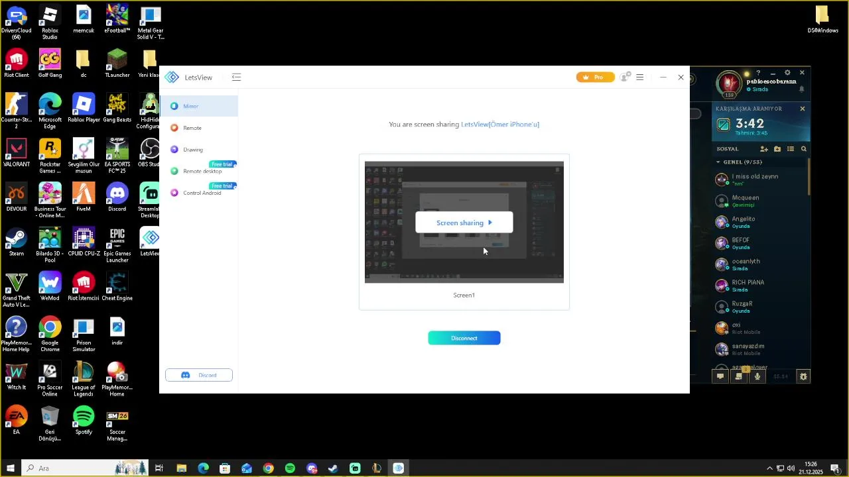Open the Discord link in LetsView
Viewport: 849px width, 477px height.
coord(199,375)
